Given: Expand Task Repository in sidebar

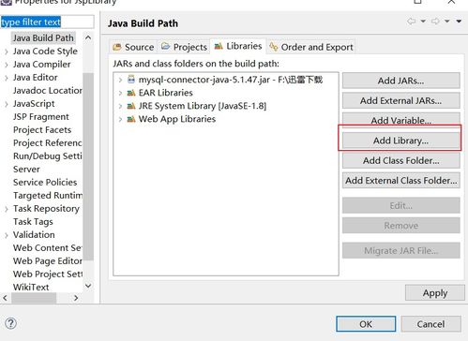Looking at the screenshot, I should point(7,209).
